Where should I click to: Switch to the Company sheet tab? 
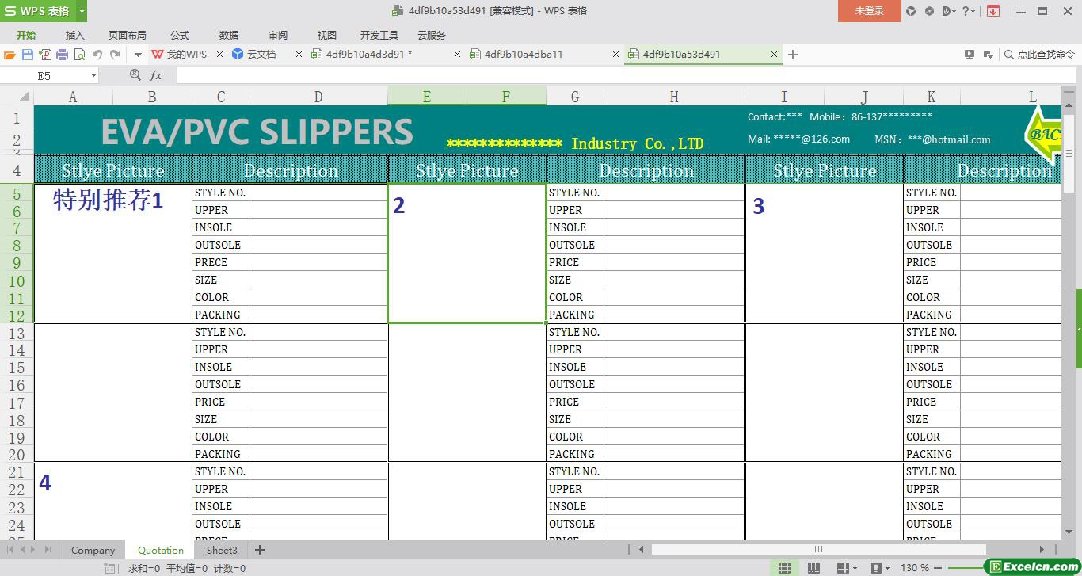tap(93, 550)
